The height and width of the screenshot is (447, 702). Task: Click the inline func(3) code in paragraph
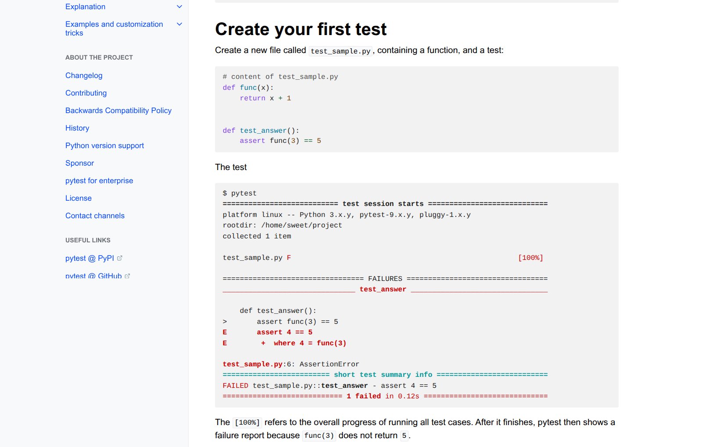click(x=319, y=436)
